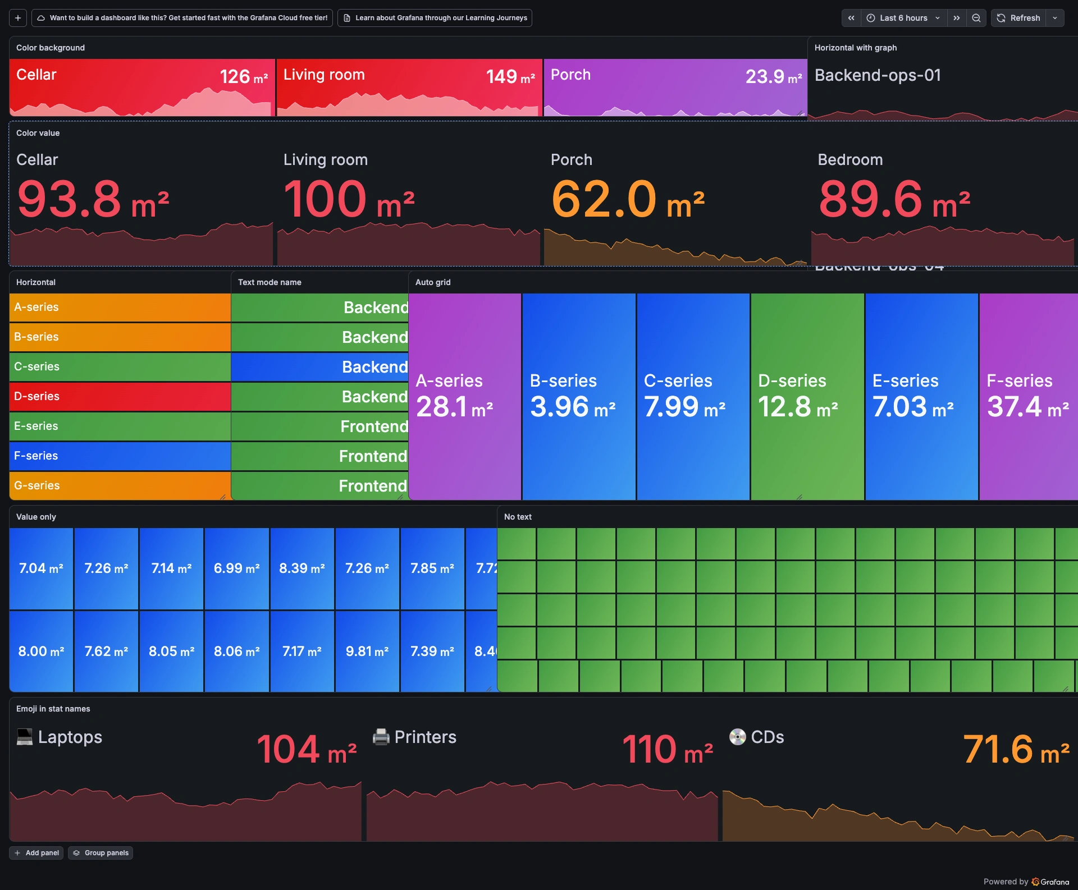Screen dimensions: 1078x890
Task: Open the Value only panel title
Action: point(36,517)
